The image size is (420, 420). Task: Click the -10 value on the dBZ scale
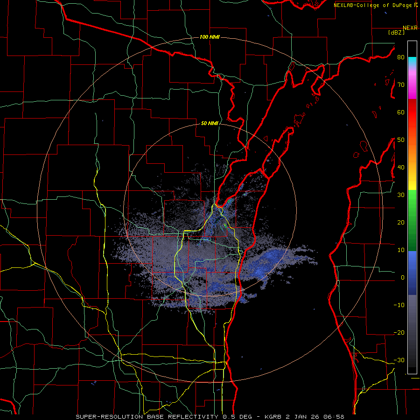tap(399, 305)
